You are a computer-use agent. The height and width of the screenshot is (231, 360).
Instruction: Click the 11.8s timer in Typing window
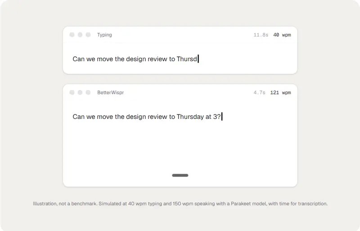click(261, 35)
